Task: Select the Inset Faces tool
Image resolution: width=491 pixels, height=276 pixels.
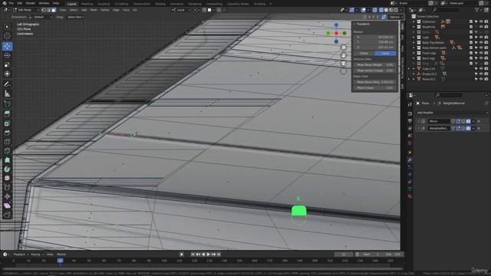Action: click(7, 123)
